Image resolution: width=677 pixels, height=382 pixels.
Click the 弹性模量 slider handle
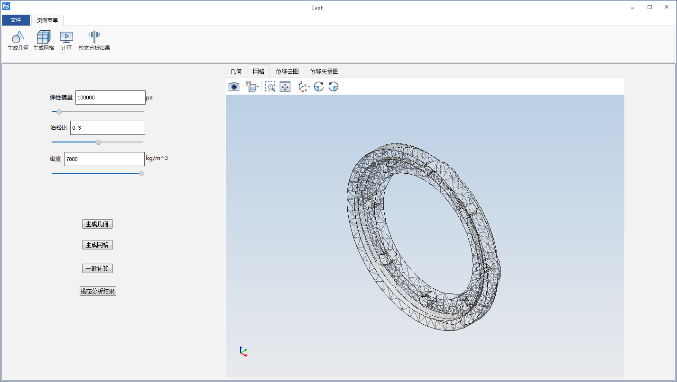point(59,112)
